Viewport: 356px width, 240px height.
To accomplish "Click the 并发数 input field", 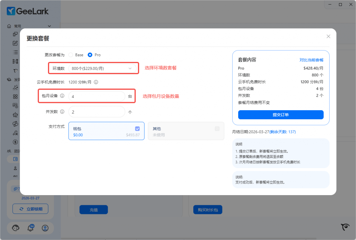I will [97, 112].
